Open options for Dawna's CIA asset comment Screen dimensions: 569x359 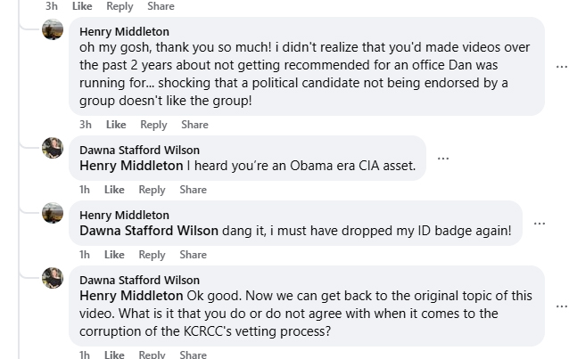coord(442,159)
